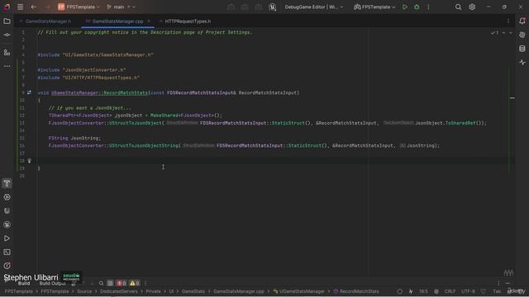Viewport: 529px width, 297px height.
Task: Start debugging with the bug icon
Action: 417,7
